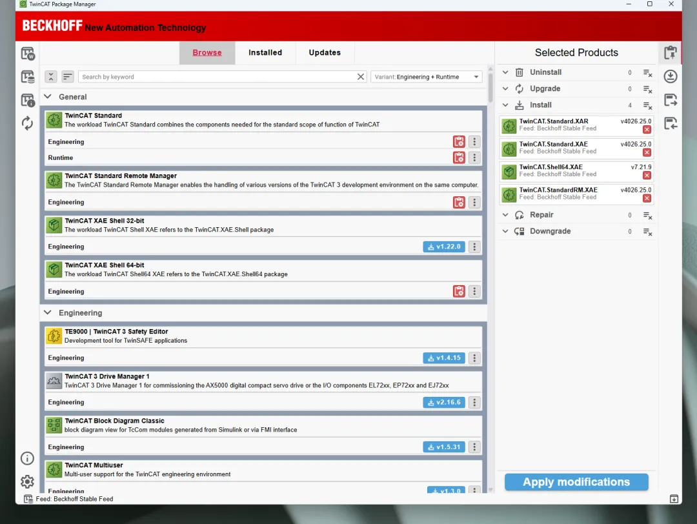
Task: Click the product list vertical scrollbar thumb
Action: pos(490,88)
